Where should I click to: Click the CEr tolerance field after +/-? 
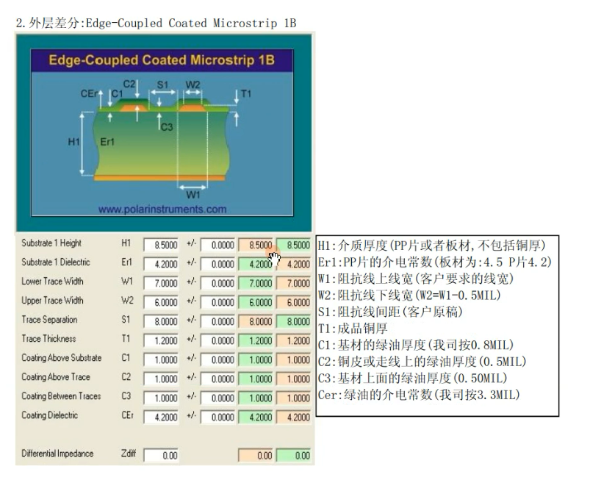click(218, 418)
